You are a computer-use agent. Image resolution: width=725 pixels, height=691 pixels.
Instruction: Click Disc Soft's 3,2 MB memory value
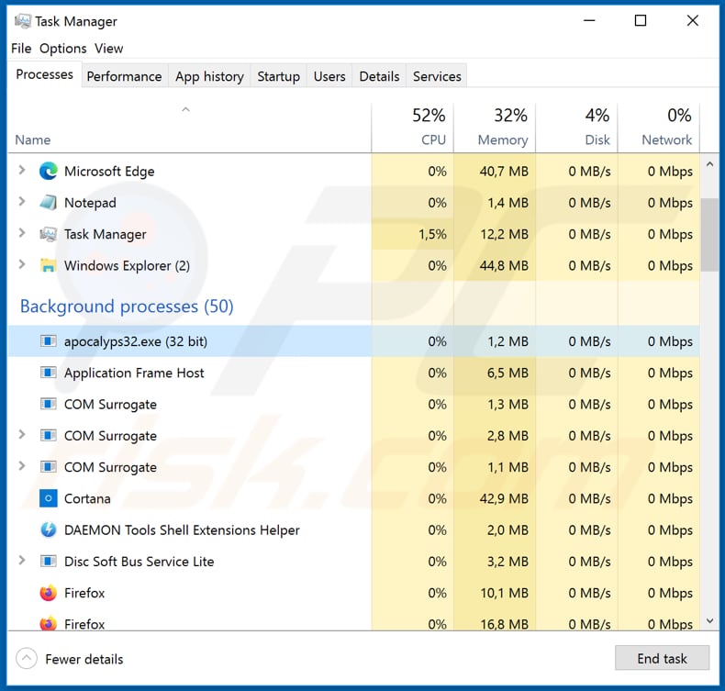[x=507, y=562]
